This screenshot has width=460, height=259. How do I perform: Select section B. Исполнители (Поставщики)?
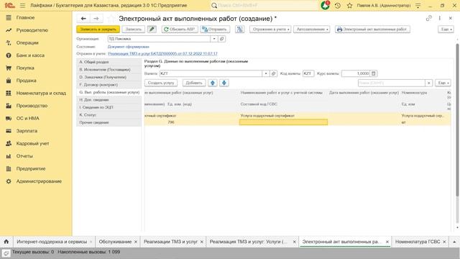click(109, 70)
